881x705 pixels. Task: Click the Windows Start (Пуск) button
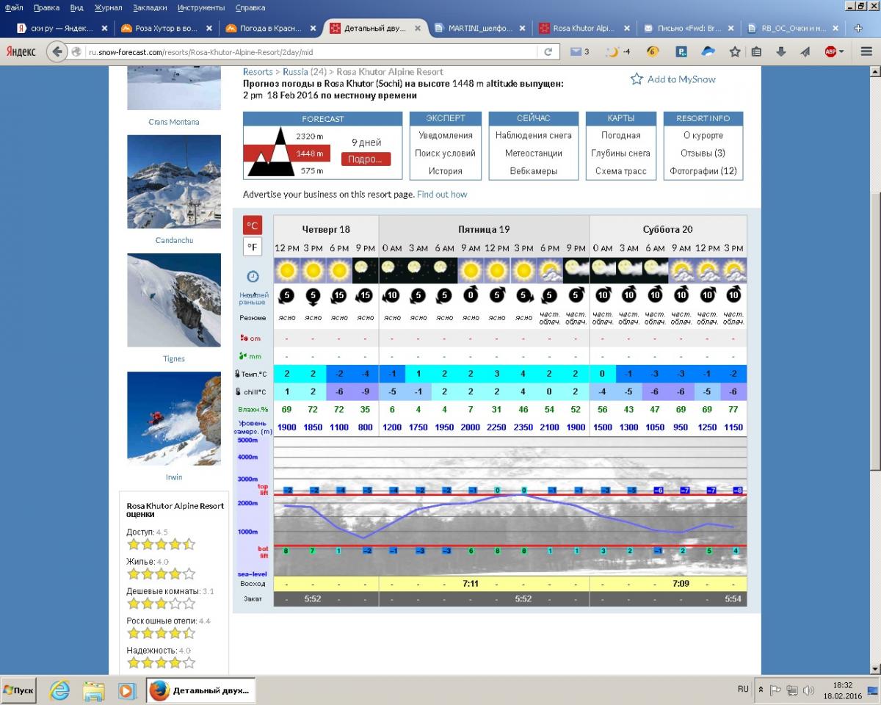19,690
